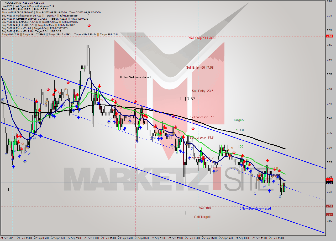Select the 'Sell Target1' label
Viewport: 336px width, 241px height.
coord(203,217)
